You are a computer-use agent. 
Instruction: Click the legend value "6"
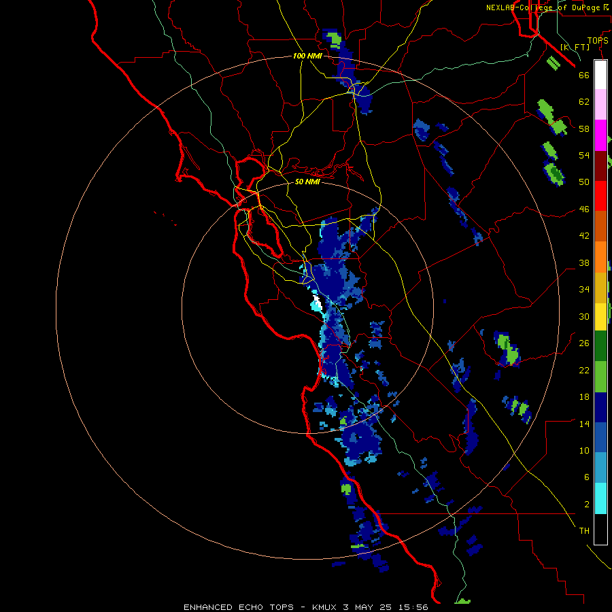pos(586,477)
